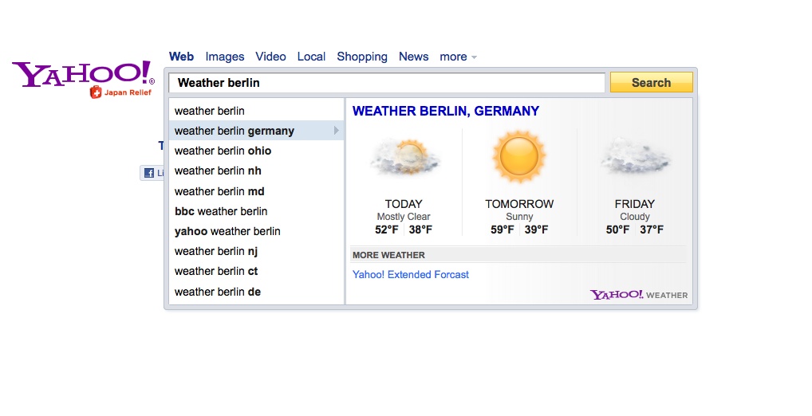Switch to the Web search tab

[181, 57]
